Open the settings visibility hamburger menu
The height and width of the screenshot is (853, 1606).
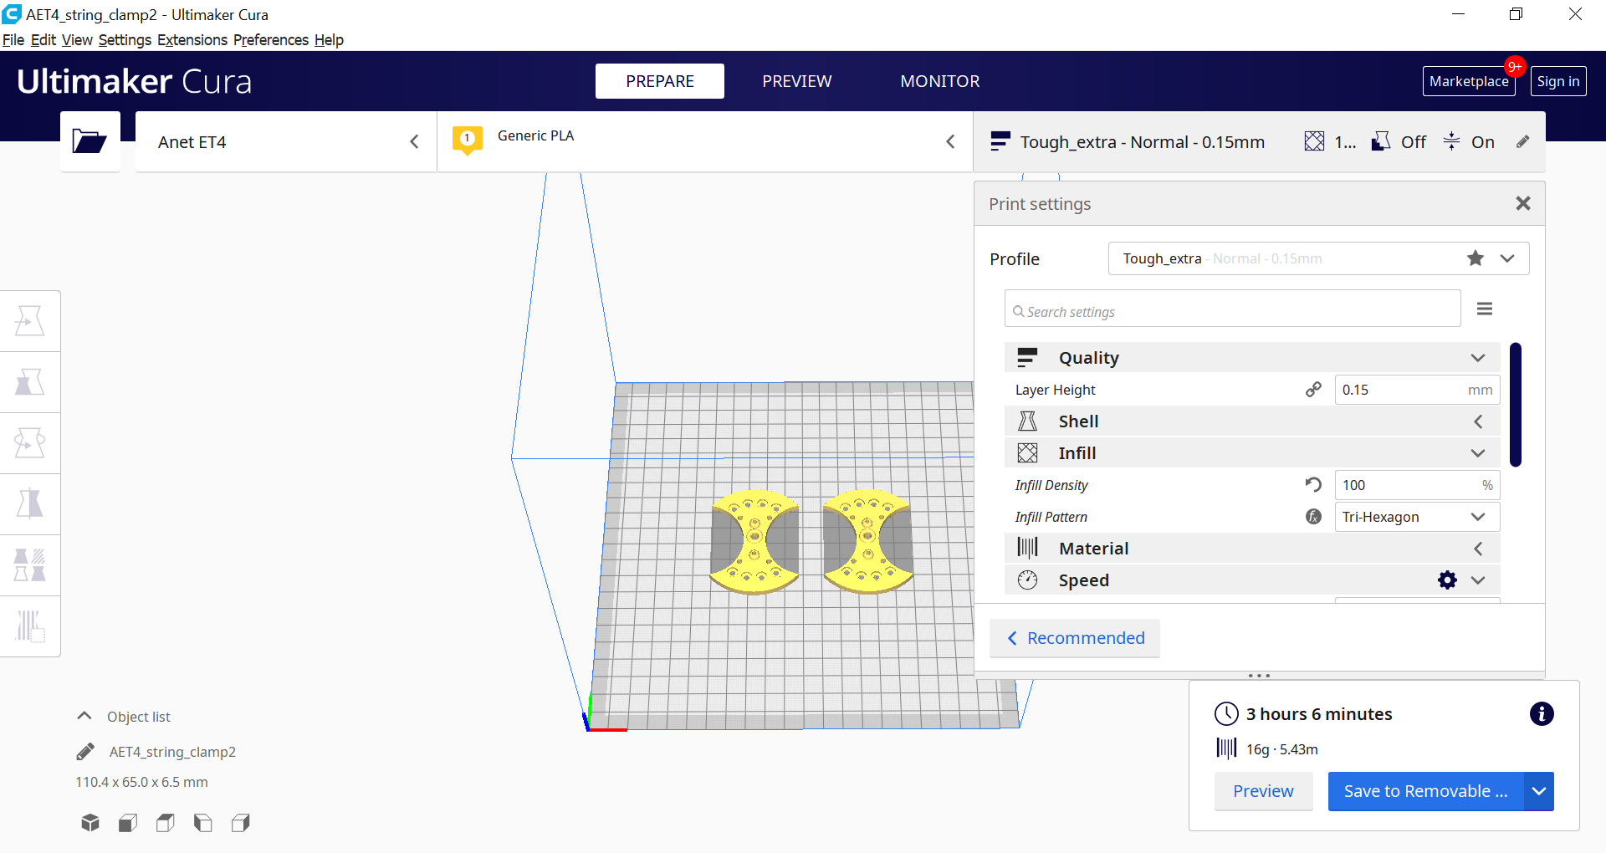point(1485,309)
